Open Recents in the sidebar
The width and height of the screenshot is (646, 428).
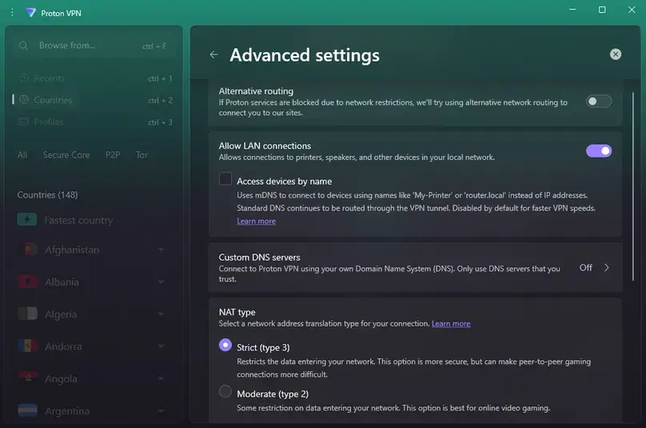(x=95, y=78)
